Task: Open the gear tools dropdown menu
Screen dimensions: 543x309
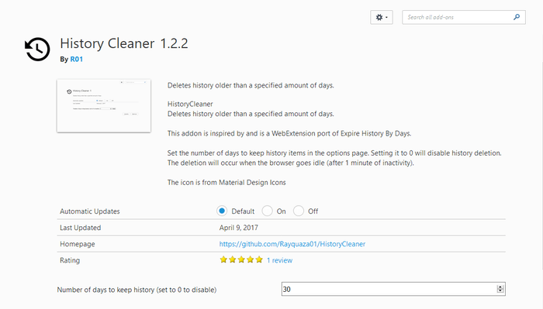Action: [382, 17]
